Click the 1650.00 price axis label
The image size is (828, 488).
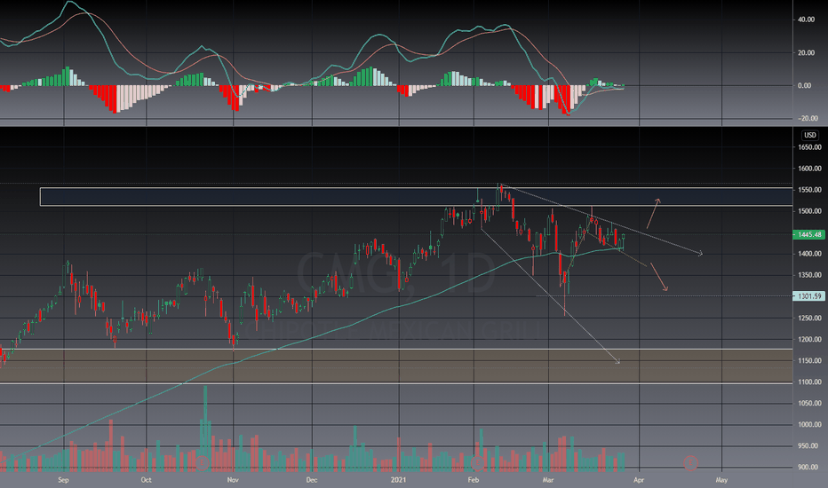click(x=809, y=147)
